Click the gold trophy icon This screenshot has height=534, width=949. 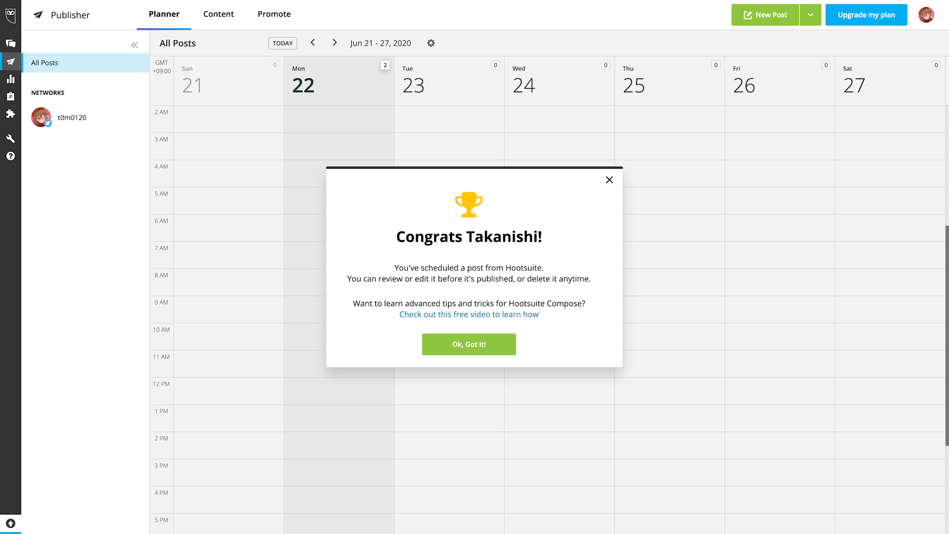click(x=469, y=205)
